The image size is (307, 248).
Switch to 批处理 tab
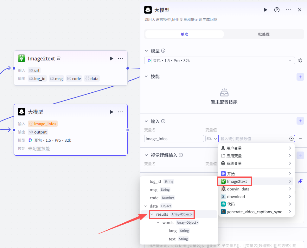(264, 34)
